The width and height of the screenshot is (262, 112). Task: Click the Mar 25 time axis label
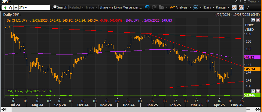coord(197,105)
